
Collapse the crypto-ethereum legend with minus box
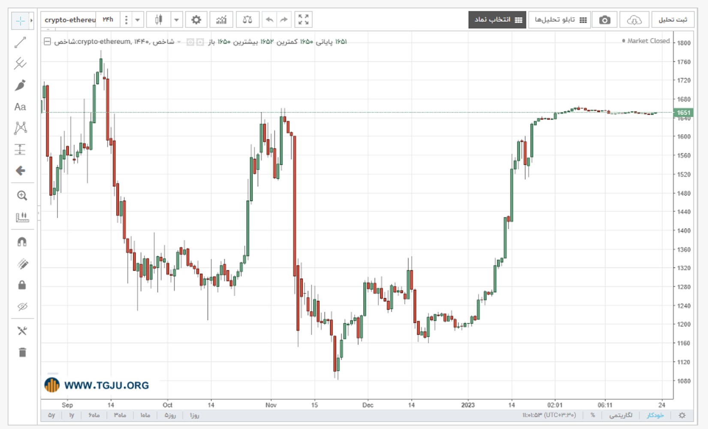click(47, 42)
